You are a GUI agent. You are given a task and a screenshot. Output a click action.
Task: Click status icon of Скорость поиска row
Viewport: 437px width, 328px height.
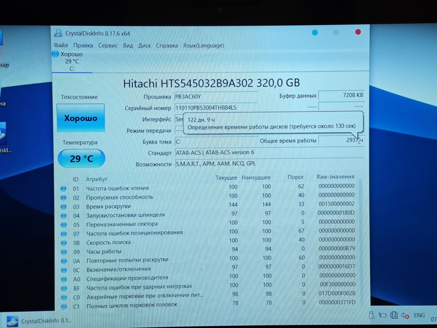pos(64,243)
